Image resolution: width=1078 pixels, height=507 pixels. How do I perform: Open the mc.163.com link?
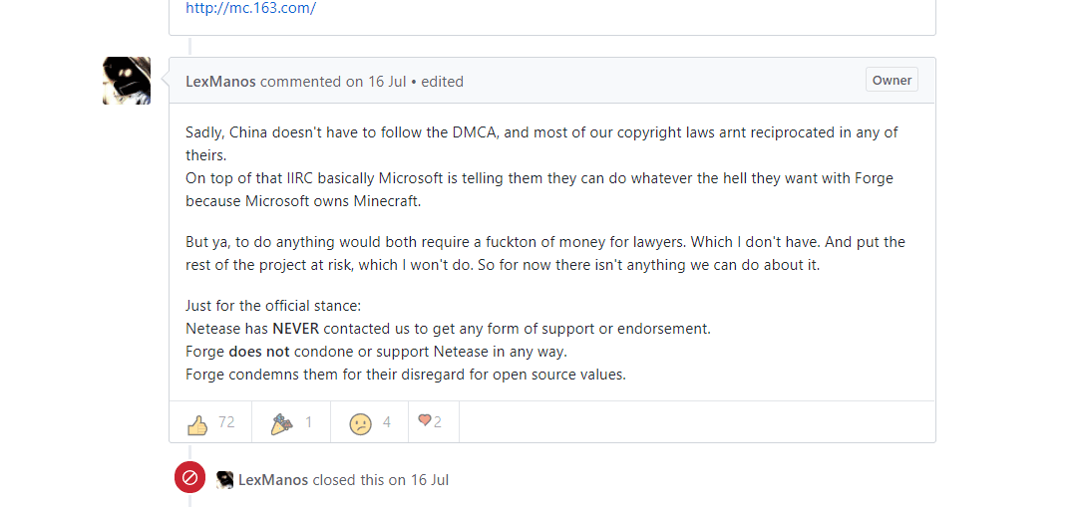pyautogui.click(x=250, y=8)
